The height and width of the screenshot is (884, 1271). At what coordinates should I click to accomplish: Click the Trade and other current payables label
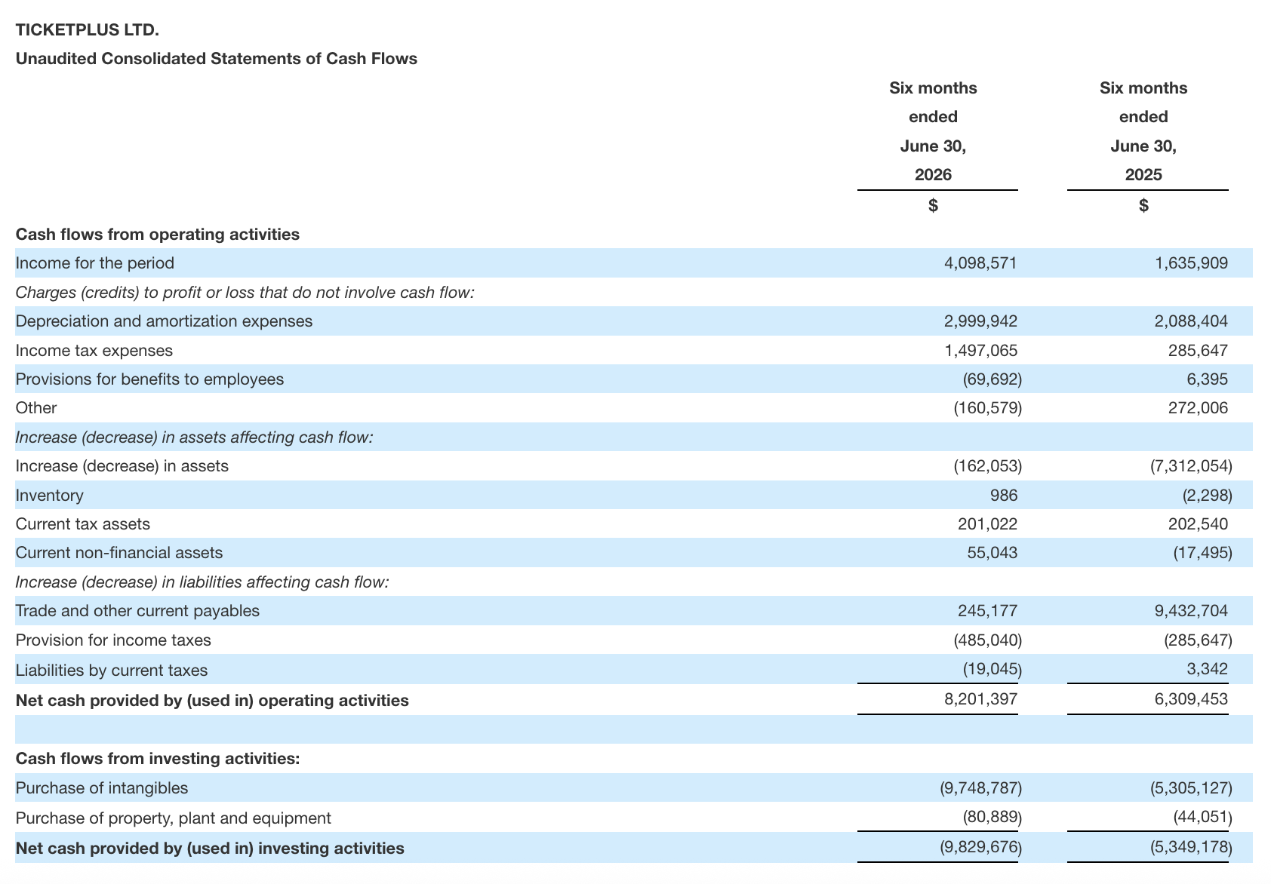pos(137,611)
